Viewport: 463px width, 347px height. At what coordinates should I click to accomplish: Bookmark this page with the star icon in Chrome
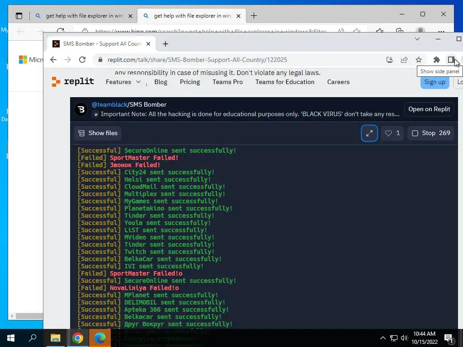[419, 60]
